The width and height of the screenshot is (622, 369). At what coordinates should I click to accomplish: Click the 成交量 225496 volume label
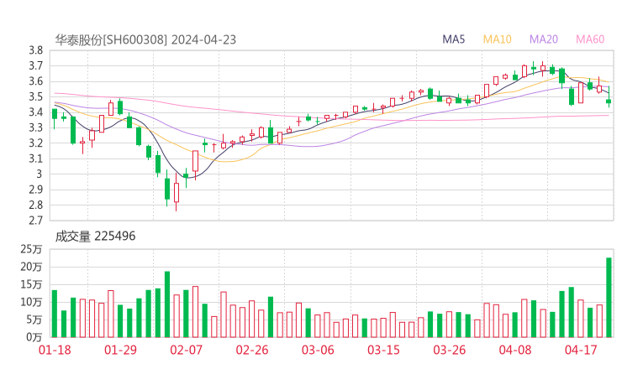tap(95, 236)
